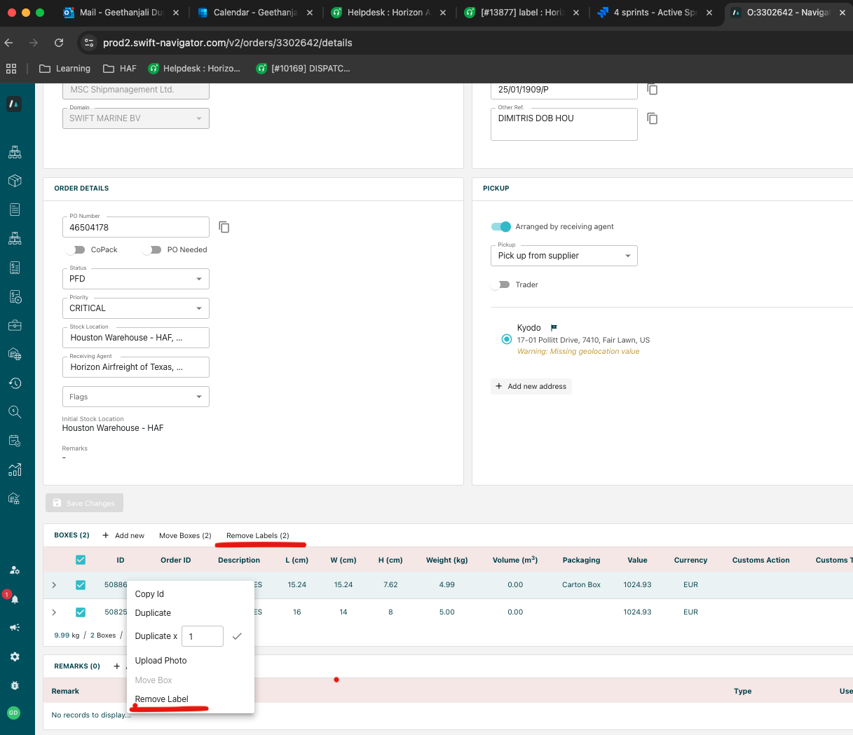Open the growth chart icon in the sidebar
The width and height of the screenshot is (853, 735).
click(x=15, y=469)
